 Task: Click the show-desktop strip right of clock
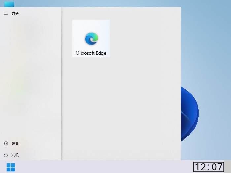(228, 167)
